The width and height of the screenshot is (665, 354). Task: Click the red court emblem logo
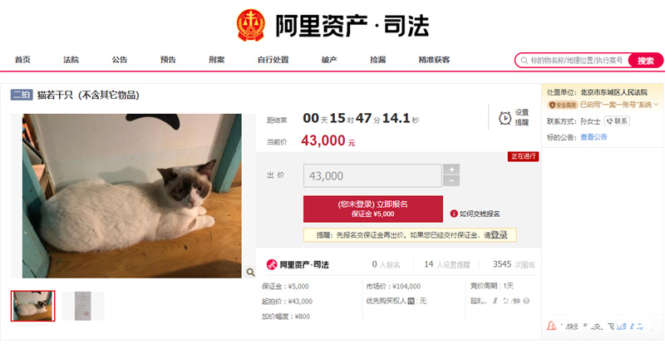click(x=251, y=26)
